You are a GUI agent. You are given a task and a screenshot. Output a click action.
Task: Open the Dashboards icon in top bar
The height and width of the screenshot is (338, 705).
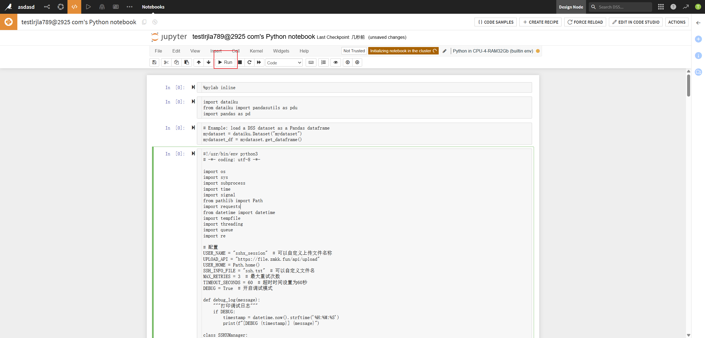pos(116,7)
